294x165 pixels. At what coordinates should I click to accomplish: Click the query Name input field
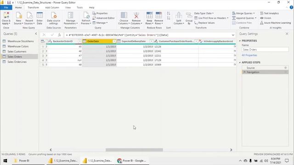(265, 49)
